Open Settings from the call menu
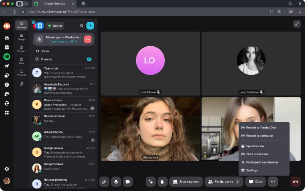305x191 pixels. point(264,170)
